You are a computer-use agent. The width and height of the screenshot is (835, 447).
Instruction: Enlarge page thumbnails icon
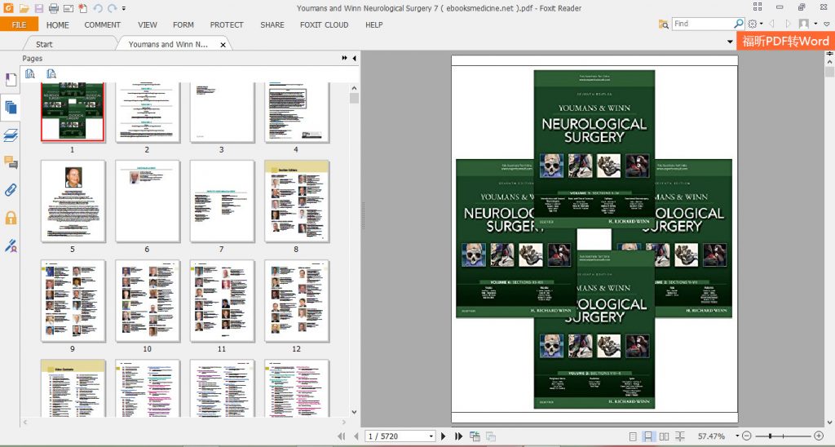click(x=30, y=73)
